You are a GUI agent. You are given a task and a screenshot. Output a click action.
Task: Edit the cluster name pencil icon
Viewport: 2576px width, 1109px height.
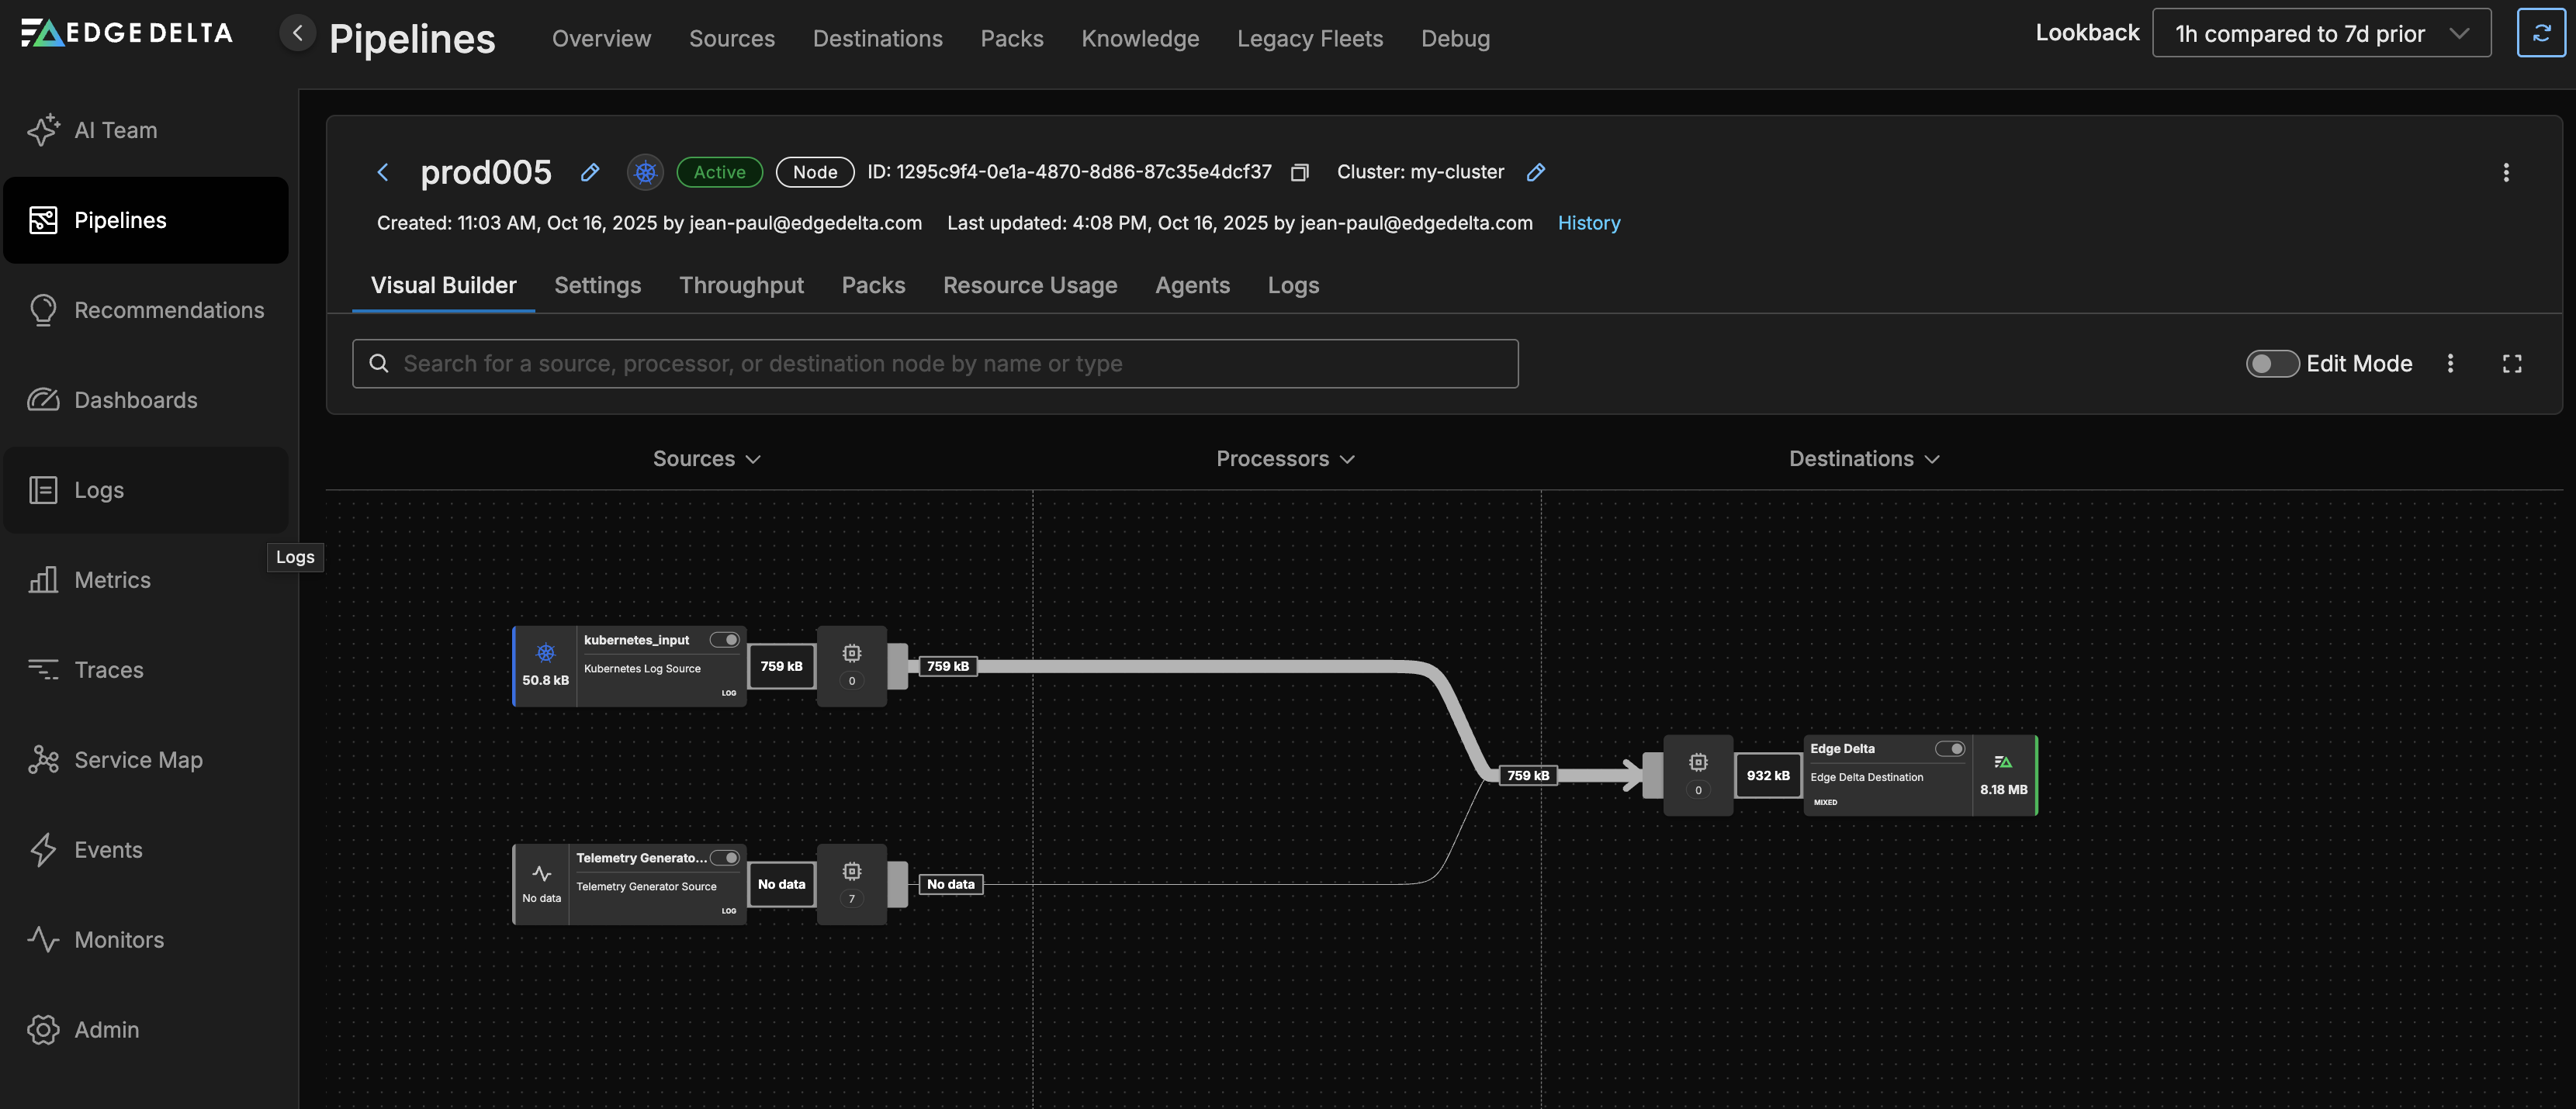1536,173
